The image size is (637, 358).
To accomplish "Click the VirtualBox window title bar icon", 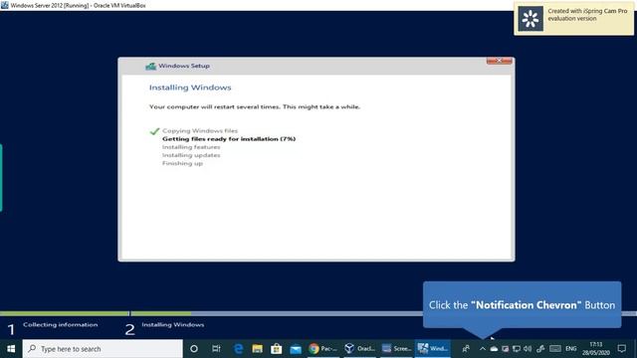I will 4,5.
